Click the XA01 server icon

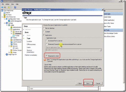14,48
